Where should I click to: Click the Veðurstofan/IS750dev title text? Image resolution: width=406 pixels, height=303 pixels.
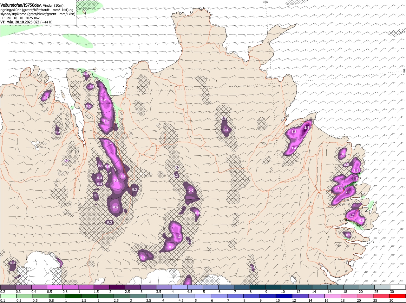pyautogui.click(x=21, y=5)
